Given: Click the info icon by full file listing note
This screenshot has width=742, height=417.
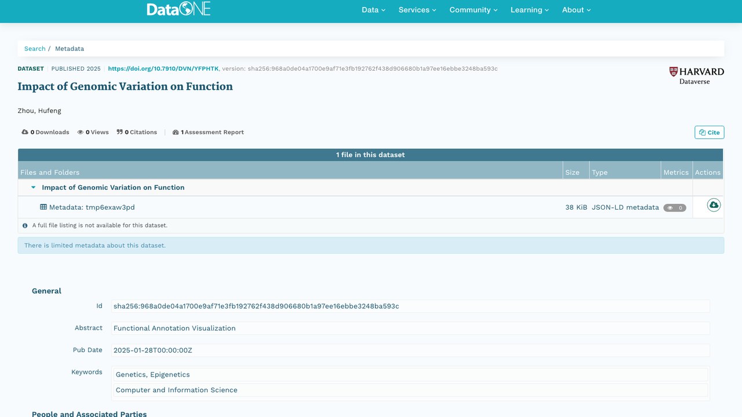Looking at the screenshot, I should [x=25, y=225].
